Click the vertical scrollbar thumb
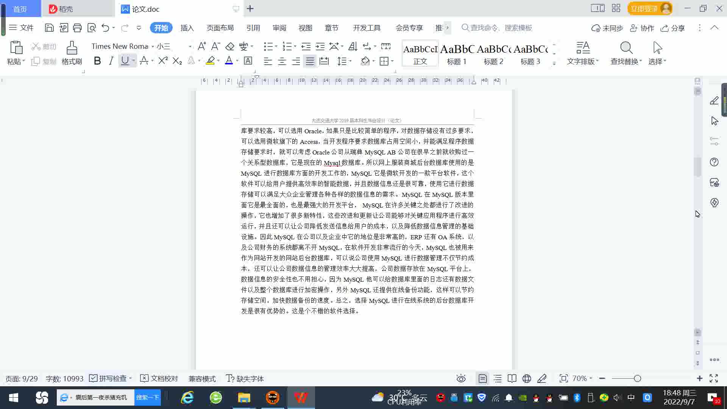 (x=697, y=167)
